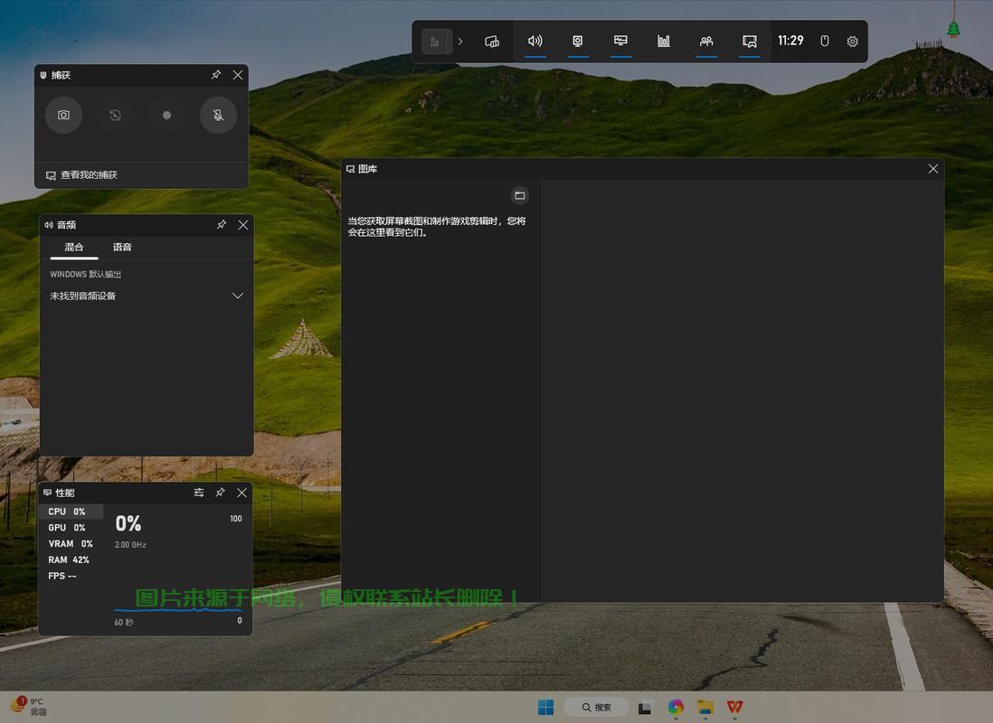Toggle the Performance widget icon in Game Bar
This screenshot has height=723, width=993.
tap(620, 42)
